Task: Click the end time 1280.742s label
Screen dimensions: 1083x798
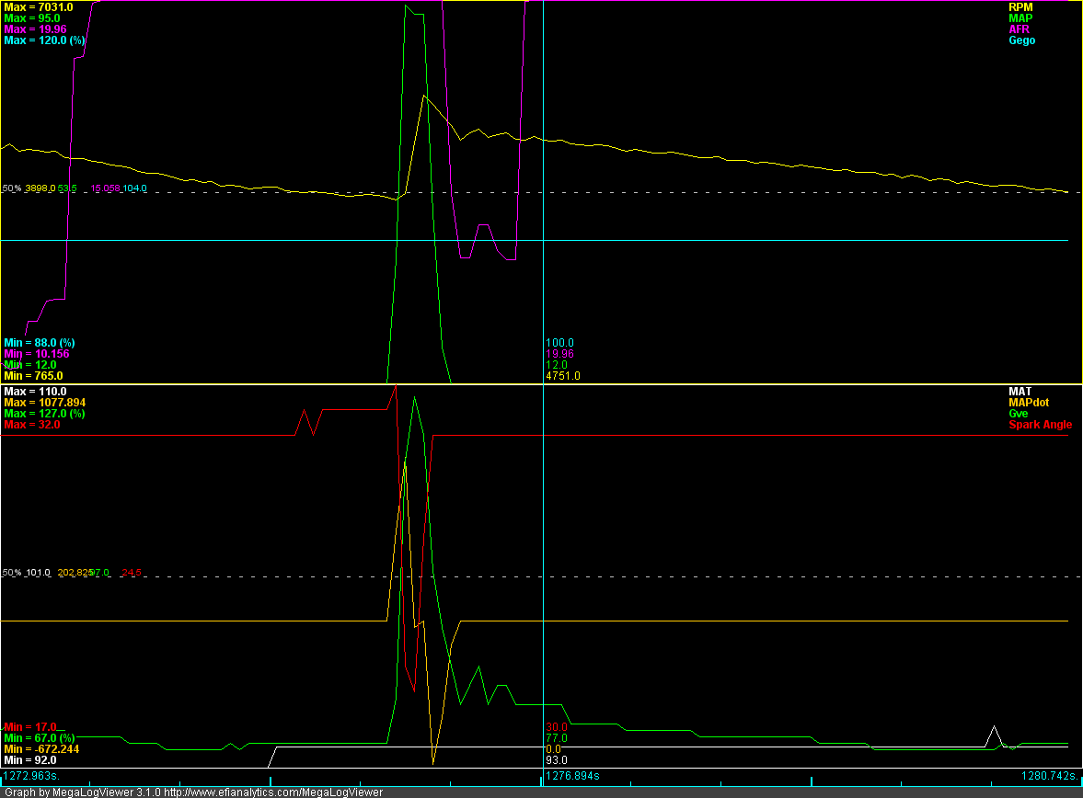Action: point(1050,777)
